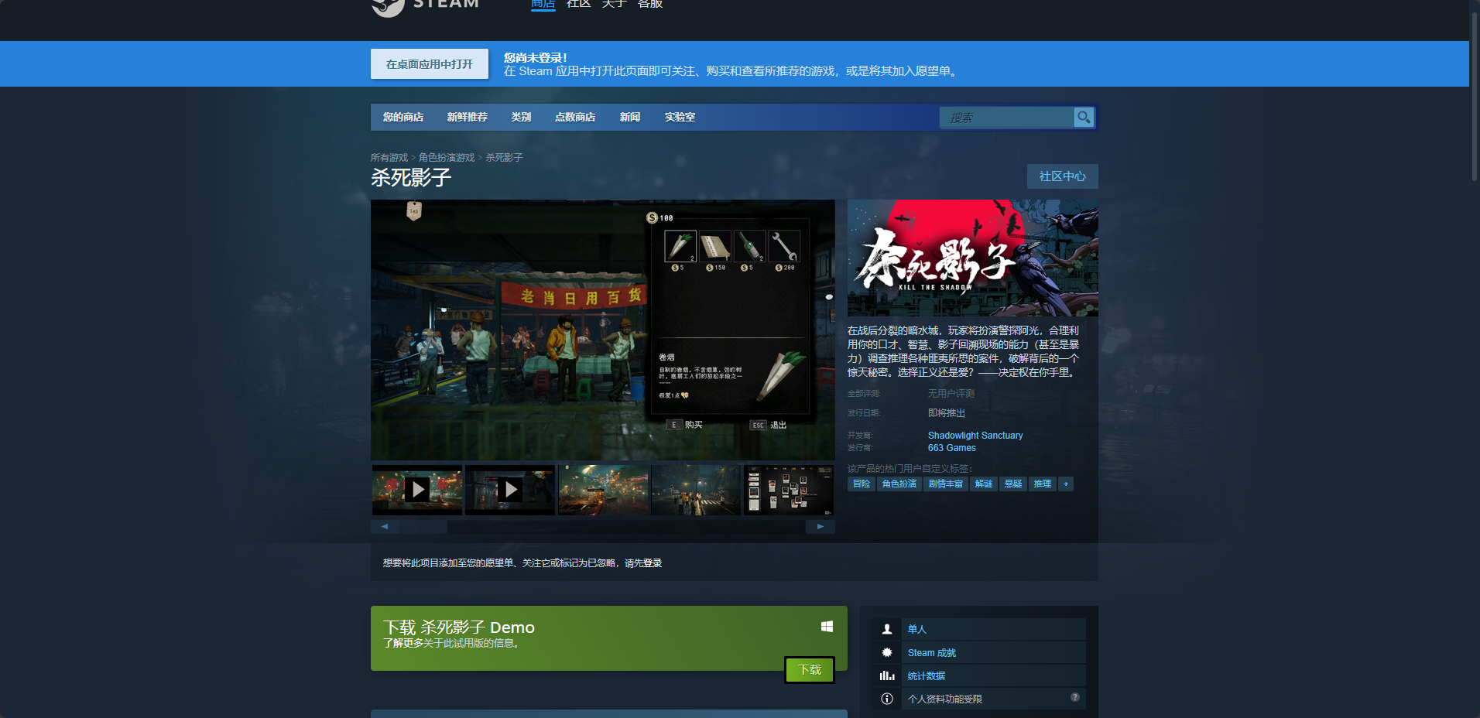Click the main game screenshot

coord(603,330)
